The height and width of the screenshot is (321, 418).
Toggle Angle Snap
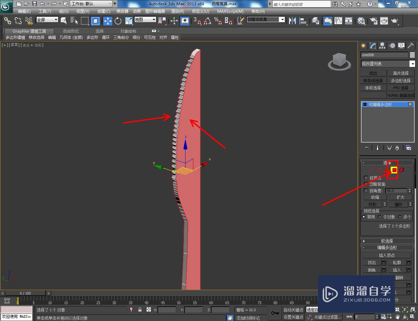coord(208,21)
